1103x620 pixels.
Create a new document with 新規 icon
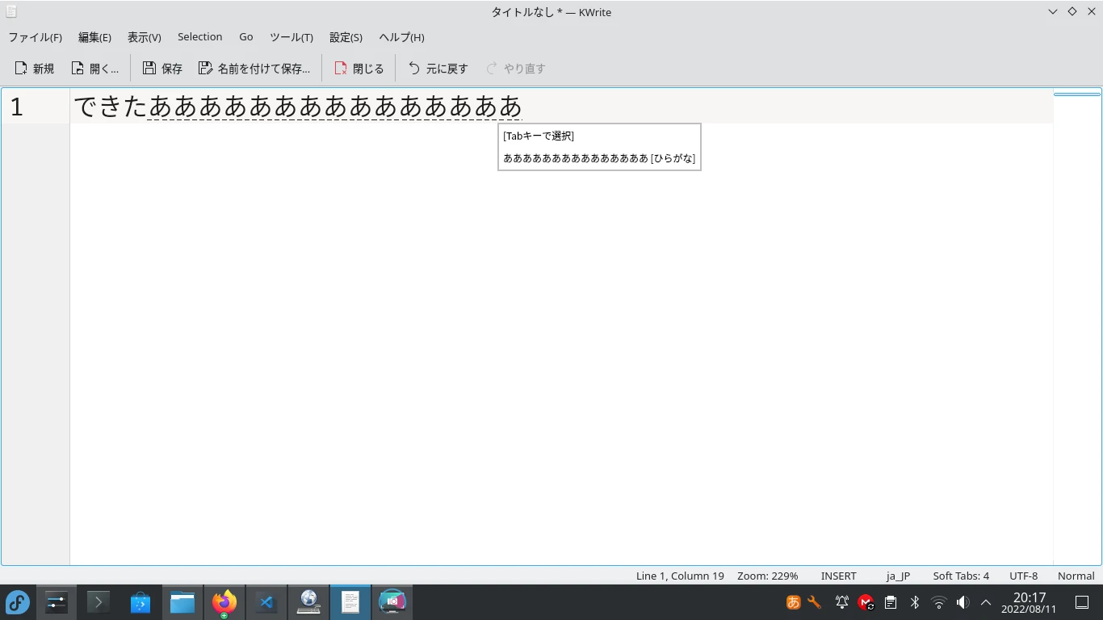click(33, 68)
